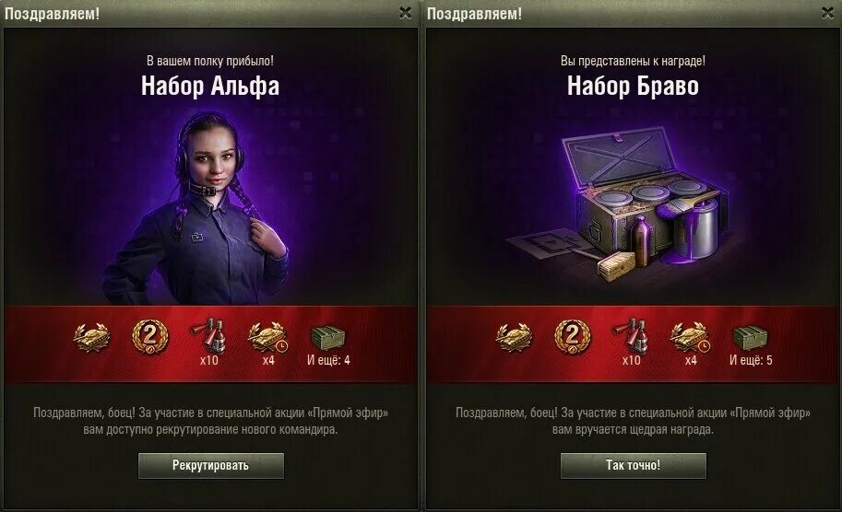Close the Набор Альфа congratulations window
The height and width of the screenshot is (512, 842).
pos(406,13)
